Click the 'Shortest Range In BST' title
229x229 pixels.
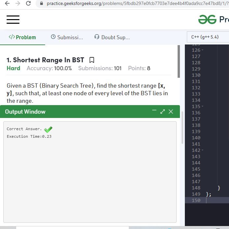coord(48,60)
